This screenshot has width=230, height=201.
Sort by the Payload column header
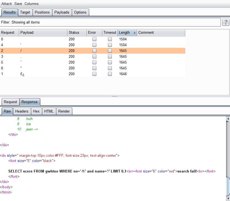(43, 33)
